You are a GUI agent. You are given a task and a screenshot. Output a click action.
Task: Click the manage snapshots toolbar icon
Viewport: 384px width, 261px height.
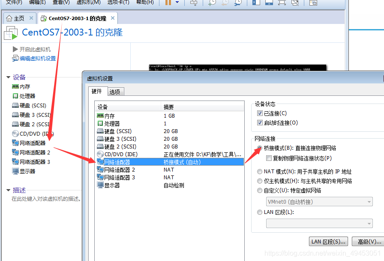click(x=238, y=3)
